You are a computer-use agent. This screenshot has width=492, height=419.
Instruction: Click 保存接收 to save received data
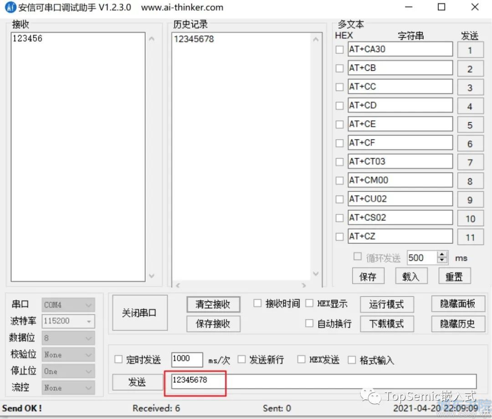click(213, 324)
